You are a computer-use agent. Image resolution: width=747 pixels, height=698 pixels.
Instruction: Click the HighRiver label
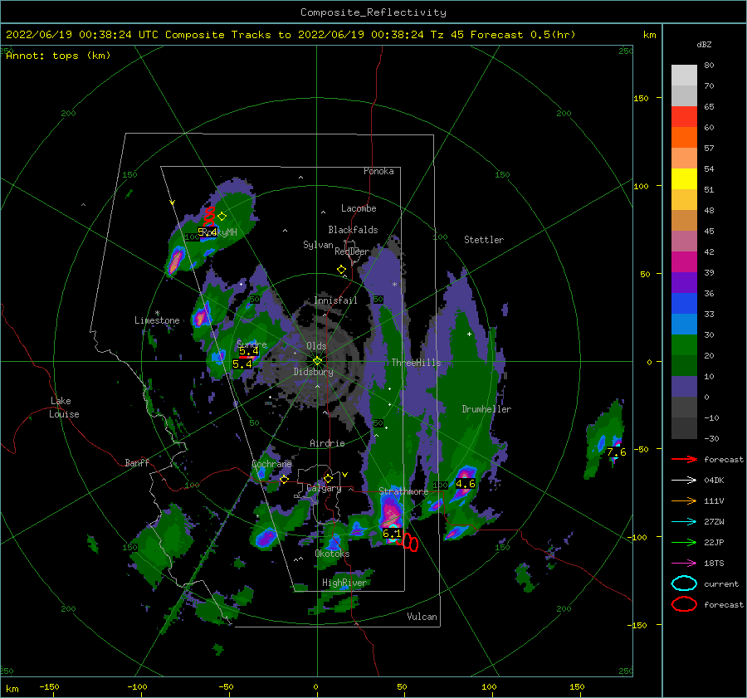[x=344, y=583]
